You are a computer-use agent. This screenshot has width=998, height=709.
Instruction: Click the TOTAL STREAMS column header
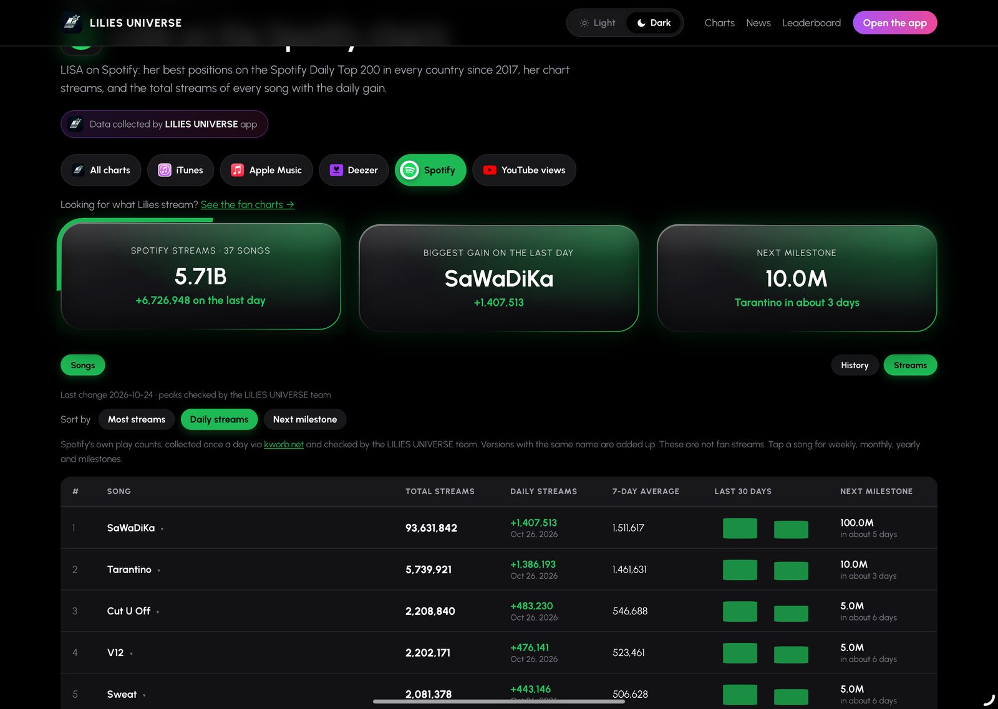click(x=440, y=492)
